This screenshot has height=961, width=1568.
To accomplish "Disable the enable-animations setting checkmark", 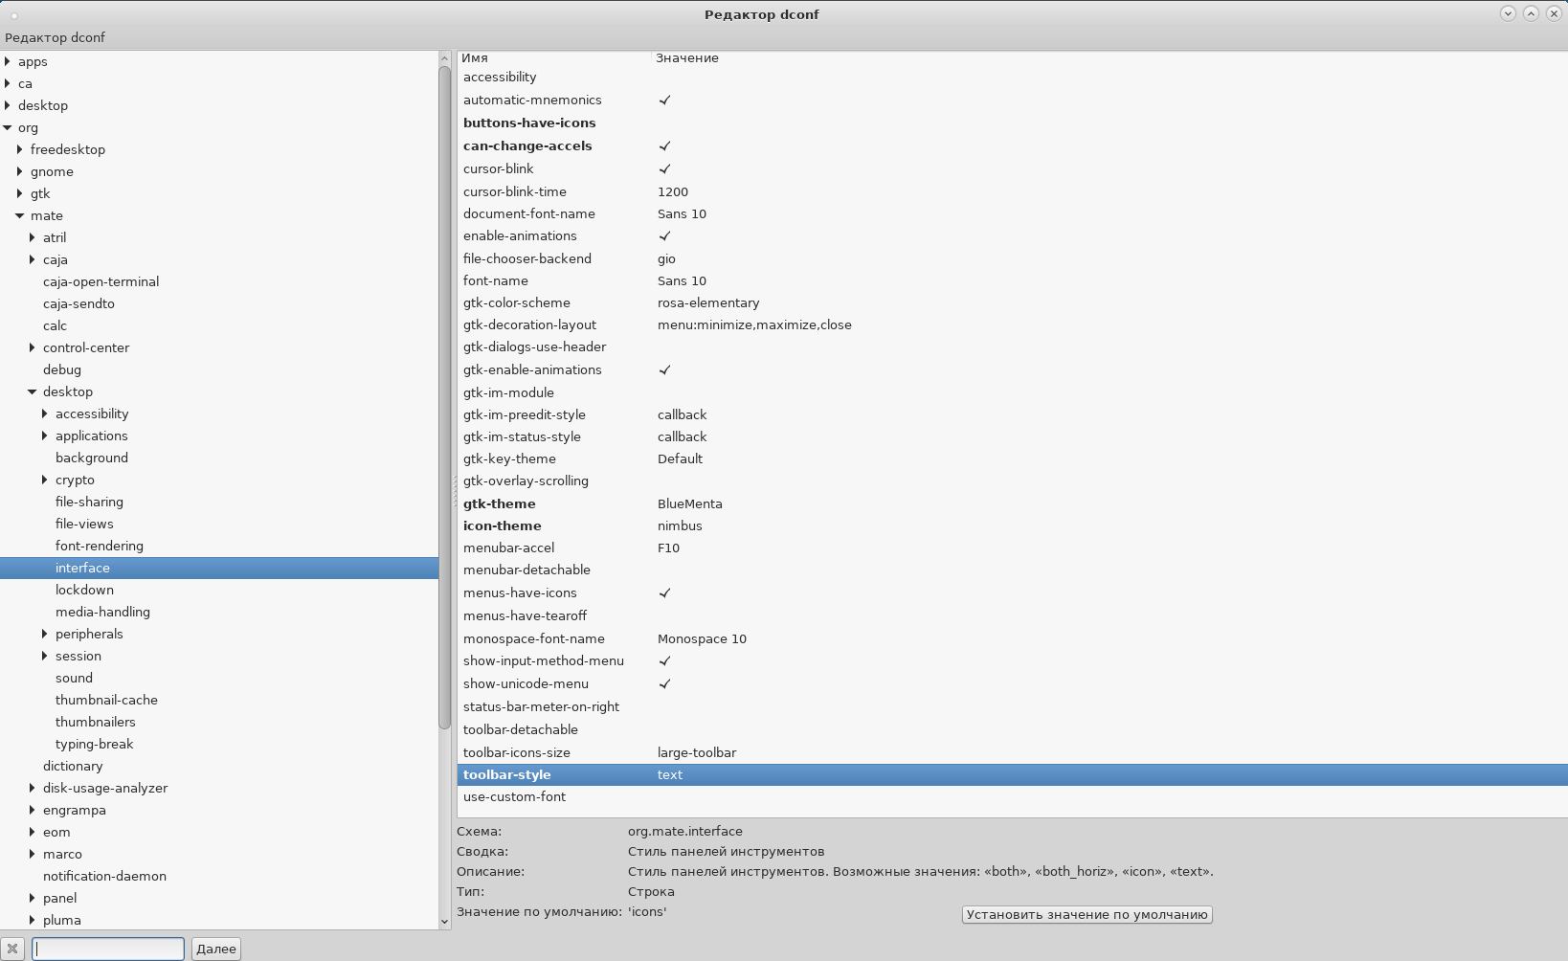I will click(x=664, y=236).
